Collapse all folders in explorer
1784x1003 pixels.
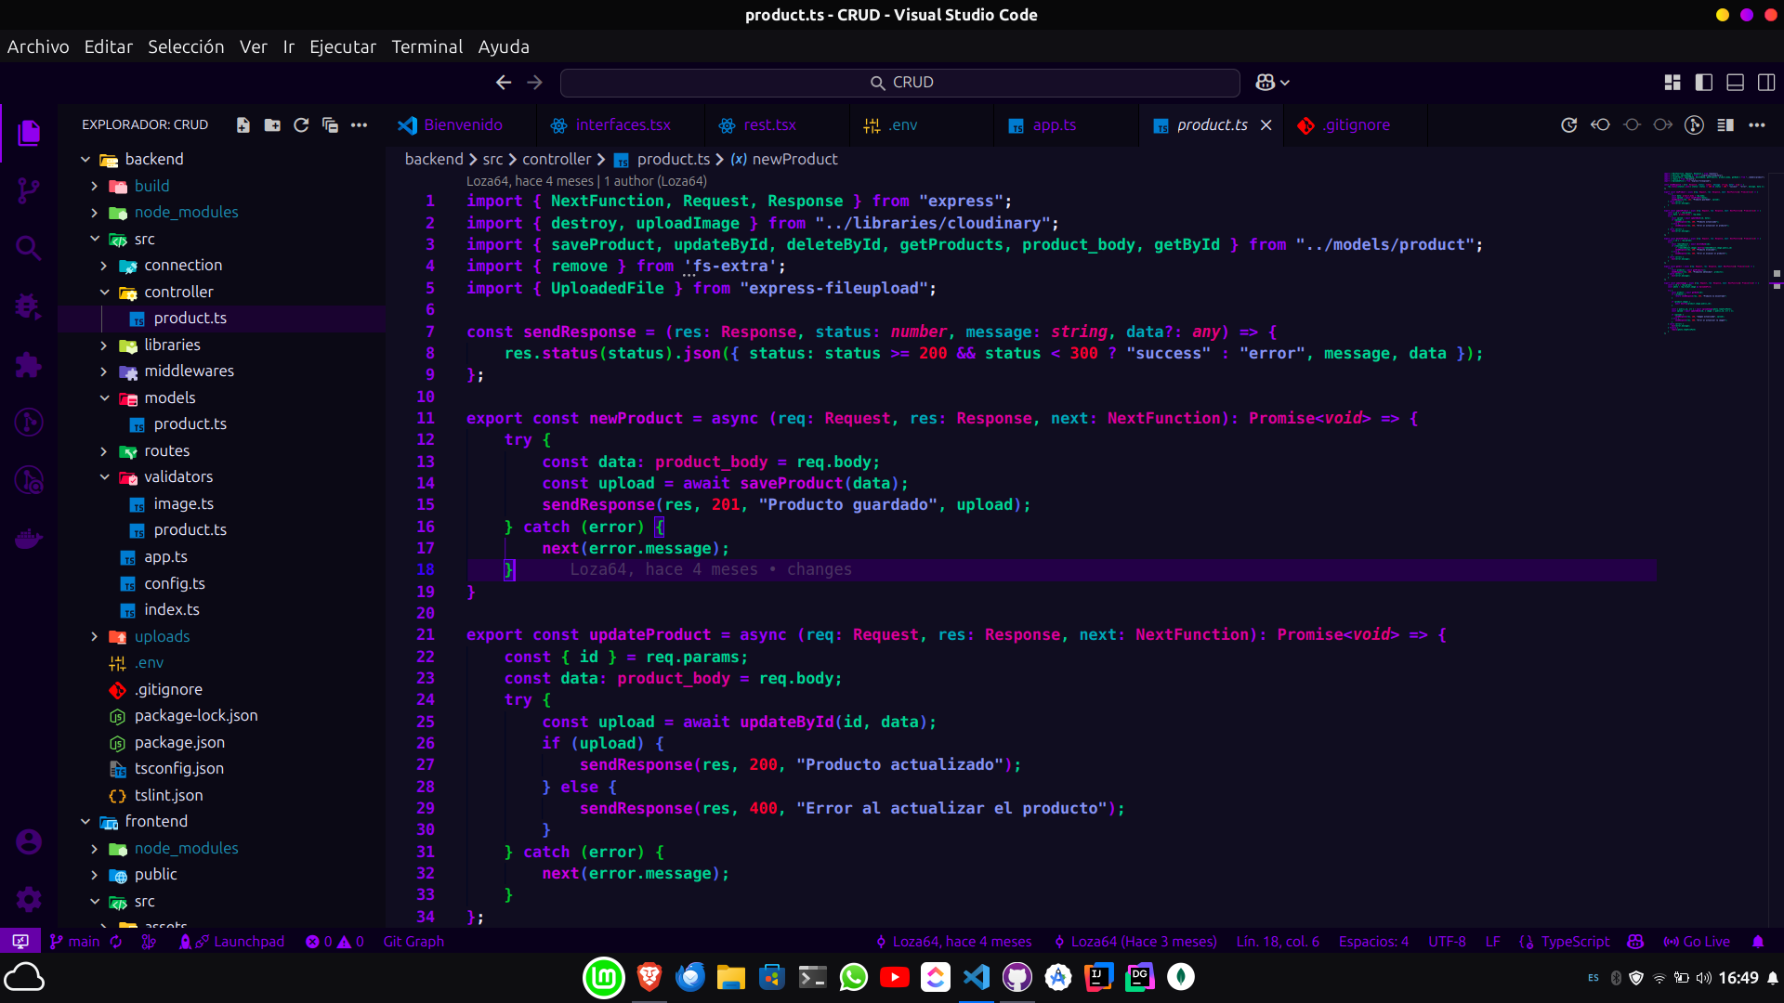click(x=330, y=125)
